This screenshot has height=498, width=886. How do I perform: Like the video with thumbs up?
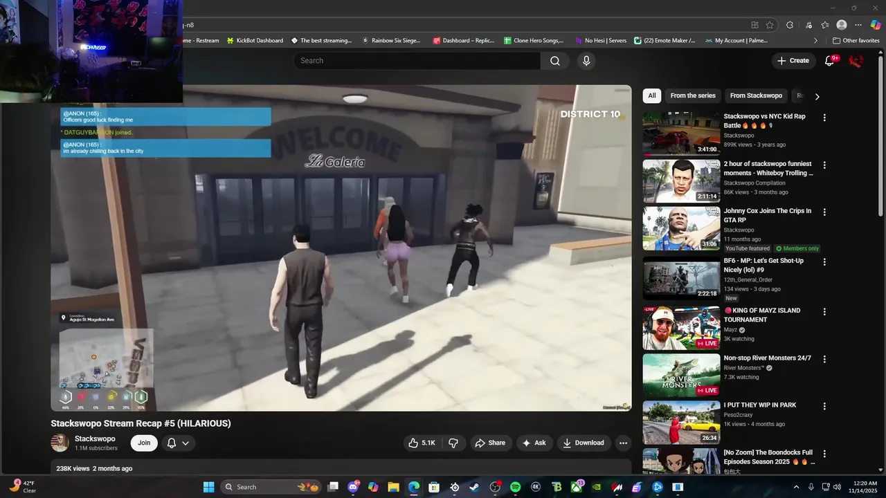click(x=421, y=443)
